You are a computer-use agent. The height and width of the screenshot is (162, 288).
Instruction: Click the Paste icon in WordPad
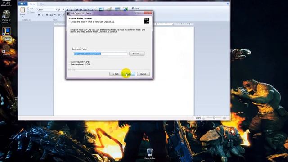[x=22, y=10]
